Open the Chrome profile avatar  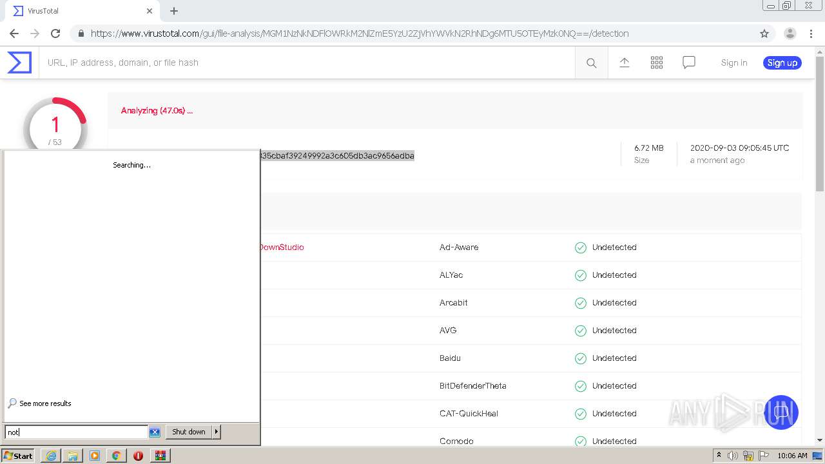tap(790, 34)
